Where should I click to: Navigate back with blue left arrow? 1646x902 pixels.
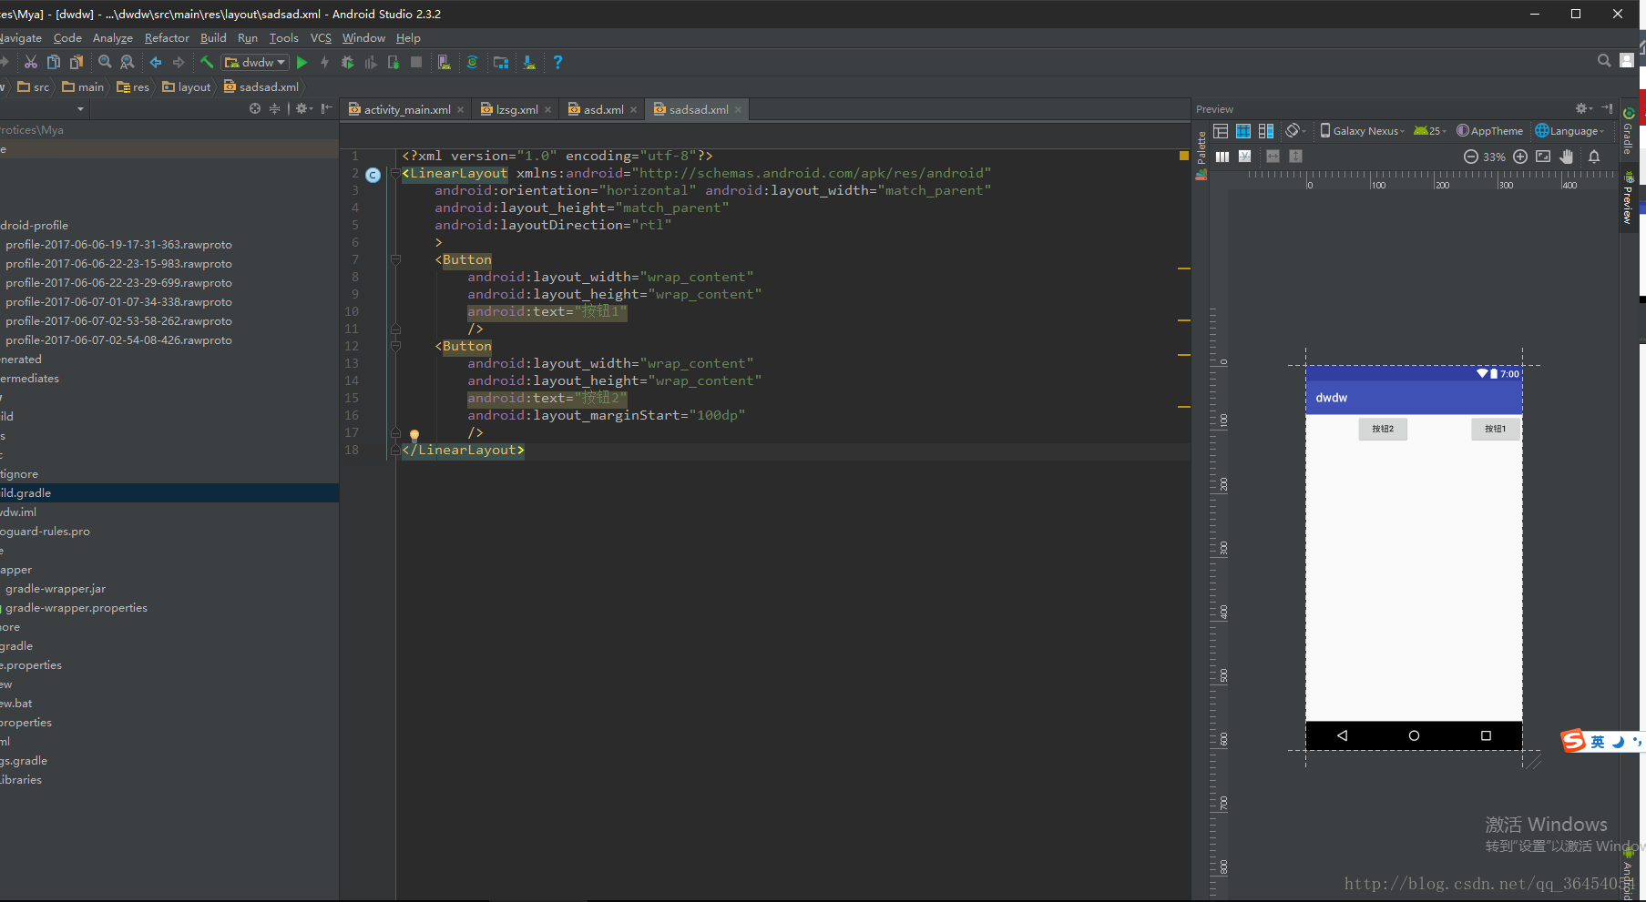[156, 62]
